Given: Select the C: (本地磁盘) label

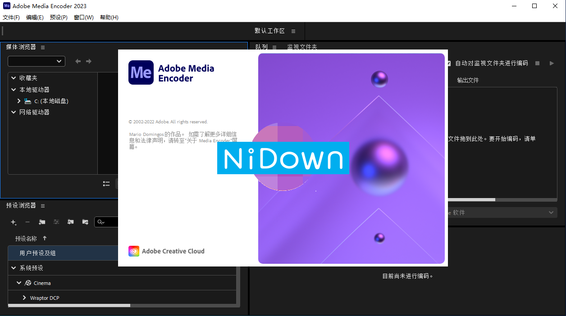Looking at the screenshot, I should pos(51,101).
